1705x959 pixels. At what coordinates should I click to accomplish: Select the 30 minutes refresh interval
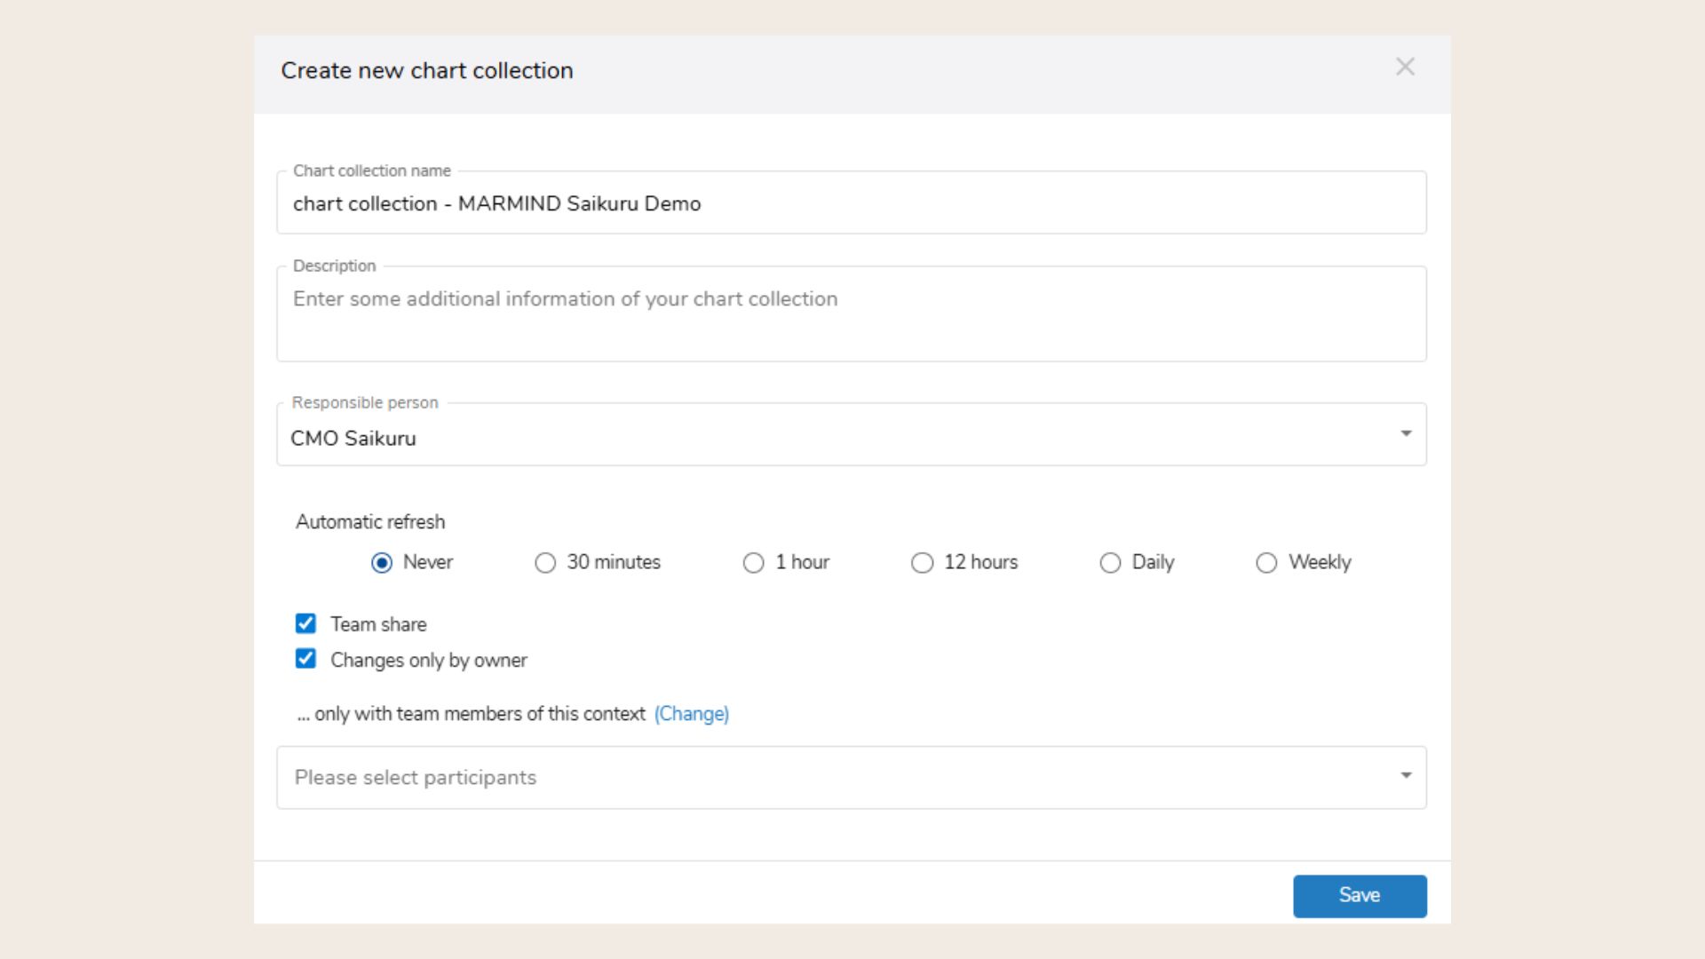(545, 562)
